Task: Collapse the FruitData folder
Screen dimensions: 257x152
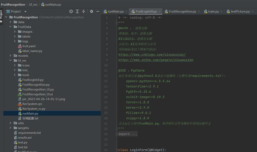Action: click(11, 27)
